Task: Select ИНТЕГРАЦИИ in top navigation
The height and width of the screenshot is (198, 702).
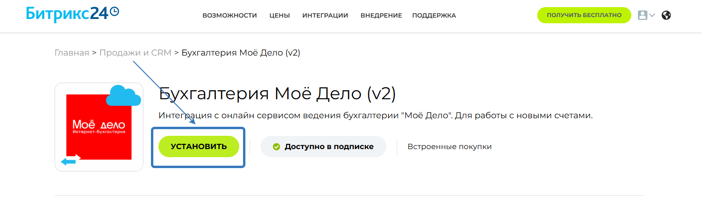Action: click(325, 16)
